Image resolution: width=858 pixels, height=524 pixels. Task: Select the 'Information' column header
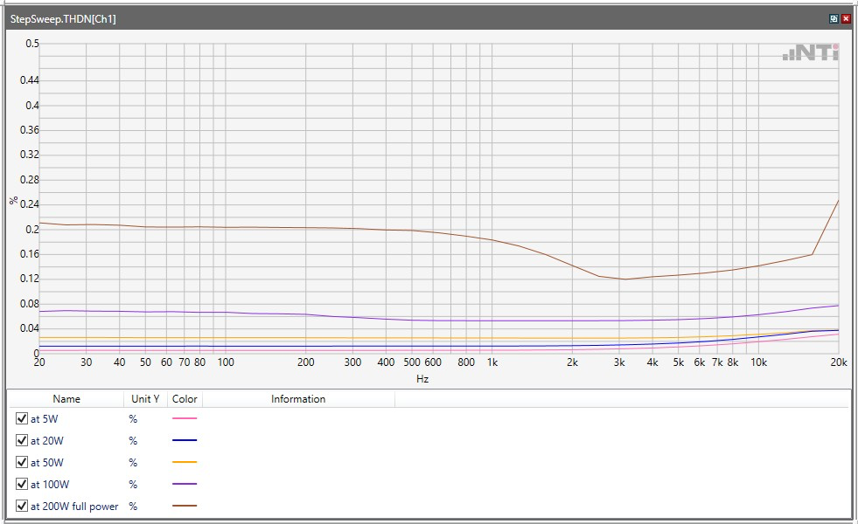pos(298,399)
